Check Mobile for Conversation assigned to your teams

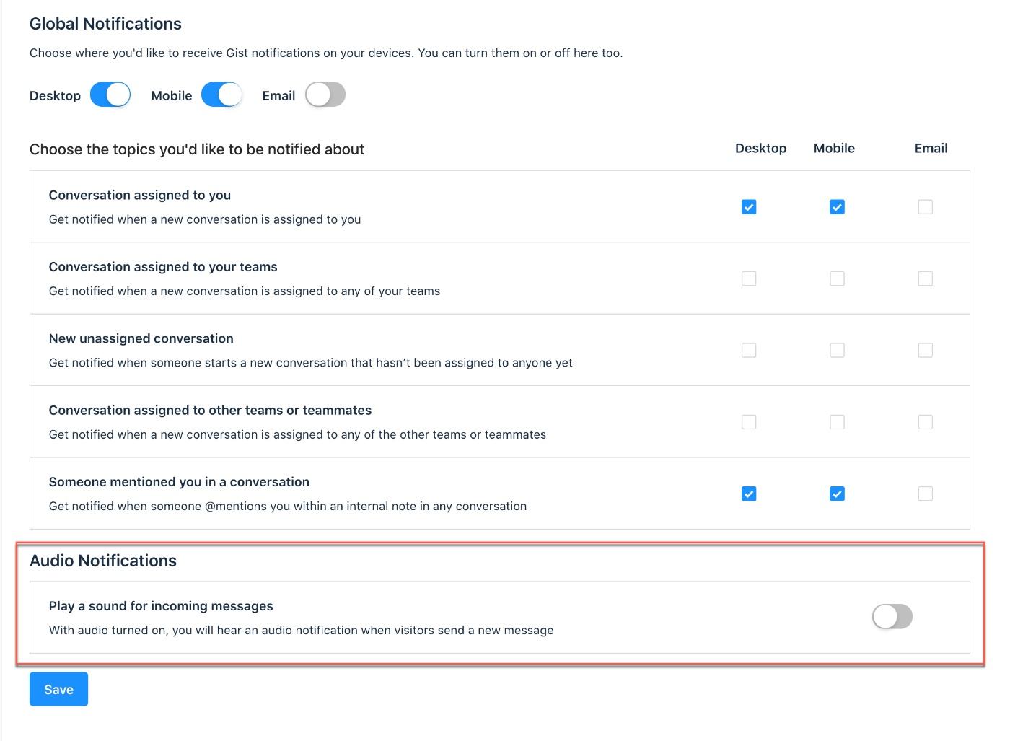[837, 279]
